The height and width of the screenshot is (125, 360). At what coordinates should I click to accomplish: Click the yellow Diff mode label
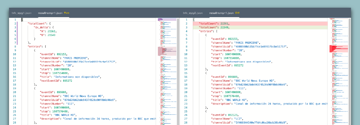[238, 13]
